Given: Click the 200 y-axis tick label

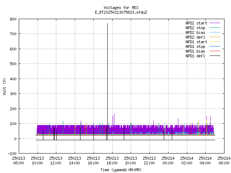Looking at the screenshot, I should [13, 109].
